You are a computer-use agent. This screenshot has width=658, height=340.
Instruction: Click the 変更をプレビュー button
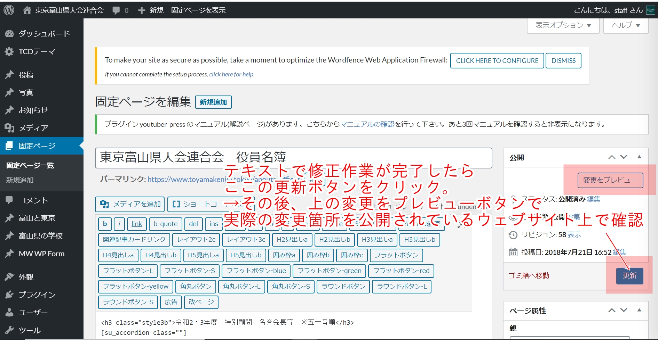tap(610, 180)
